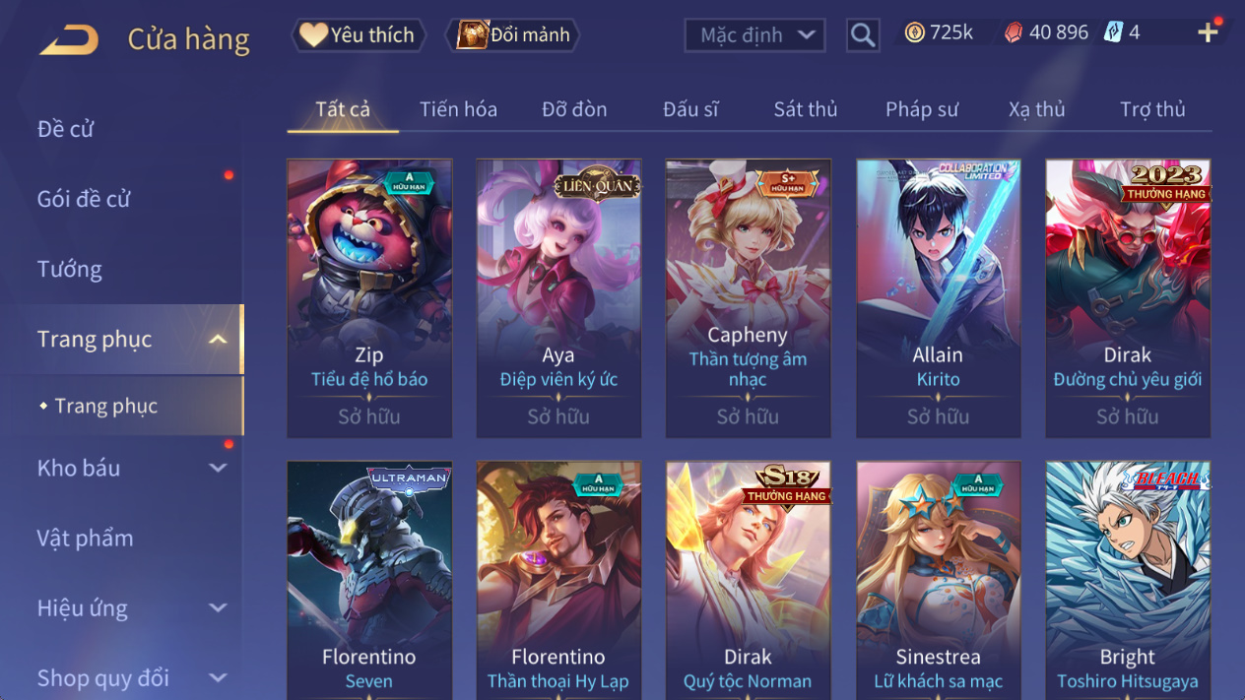Switch to the Sát thủ tab
The height and width of the screenshot is (700, 1245).
point(805,109)
